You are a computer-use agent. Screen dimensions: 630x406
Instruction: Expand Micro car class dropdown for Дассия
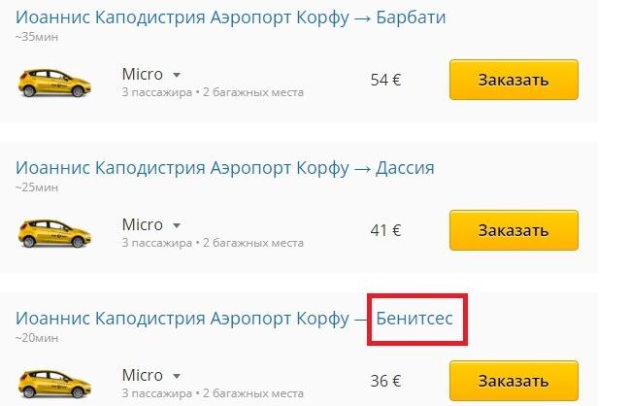(177, 225)
